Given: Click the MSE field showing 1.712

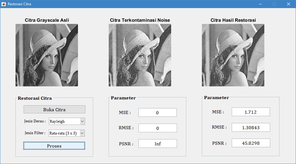Looking at the screenshot, I should click(x=251, y=112).
